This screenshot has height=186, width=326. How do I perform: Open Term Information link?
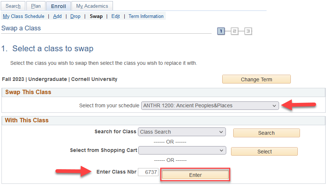(x=146, y=16)
